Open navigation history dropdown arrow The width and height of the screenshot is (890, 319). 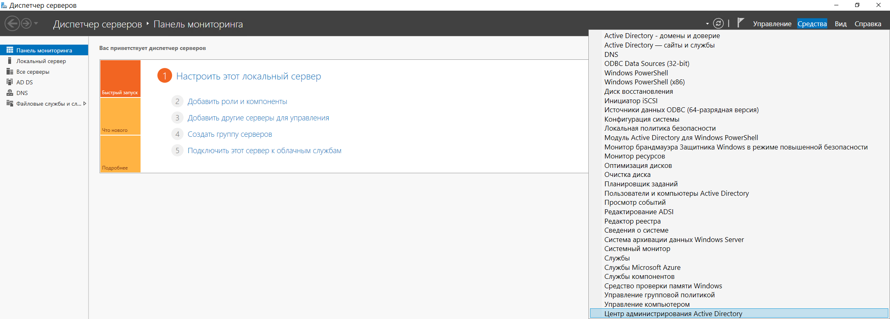point(36,23)
